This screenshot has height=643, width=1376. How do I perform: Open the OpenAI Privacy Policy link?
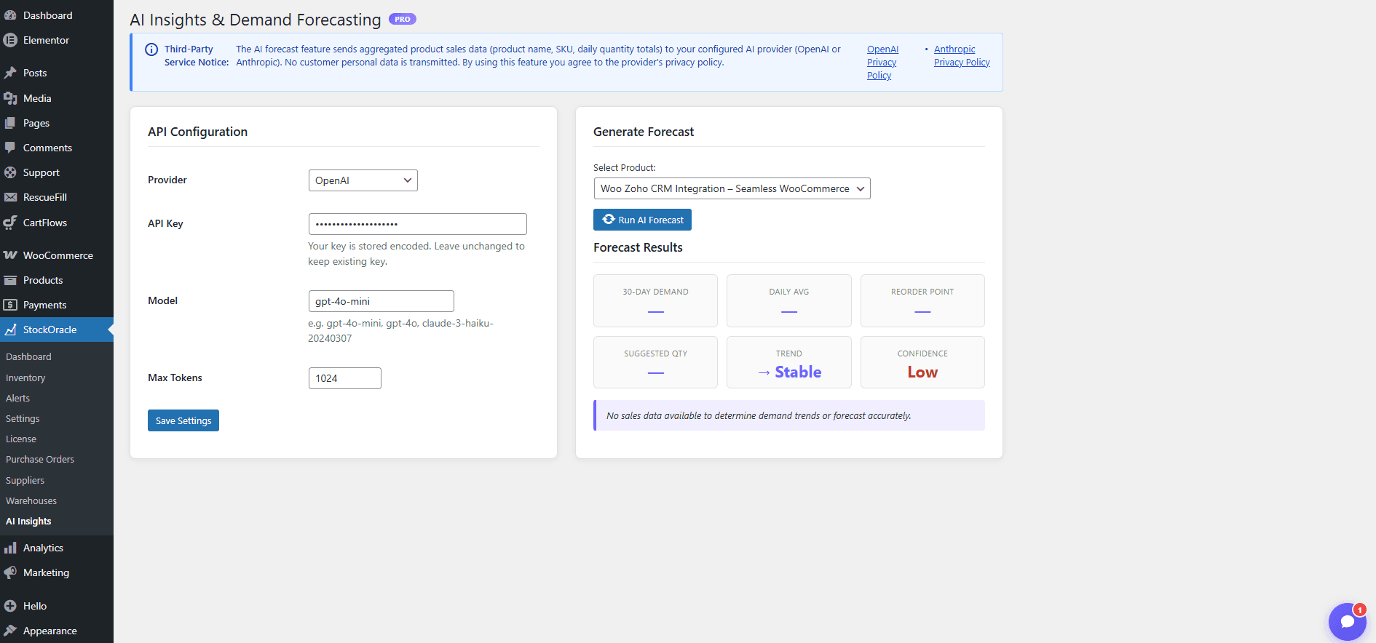point(882,62)
